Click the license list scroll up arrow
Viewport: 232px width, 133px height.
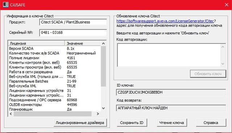point(103,43)
